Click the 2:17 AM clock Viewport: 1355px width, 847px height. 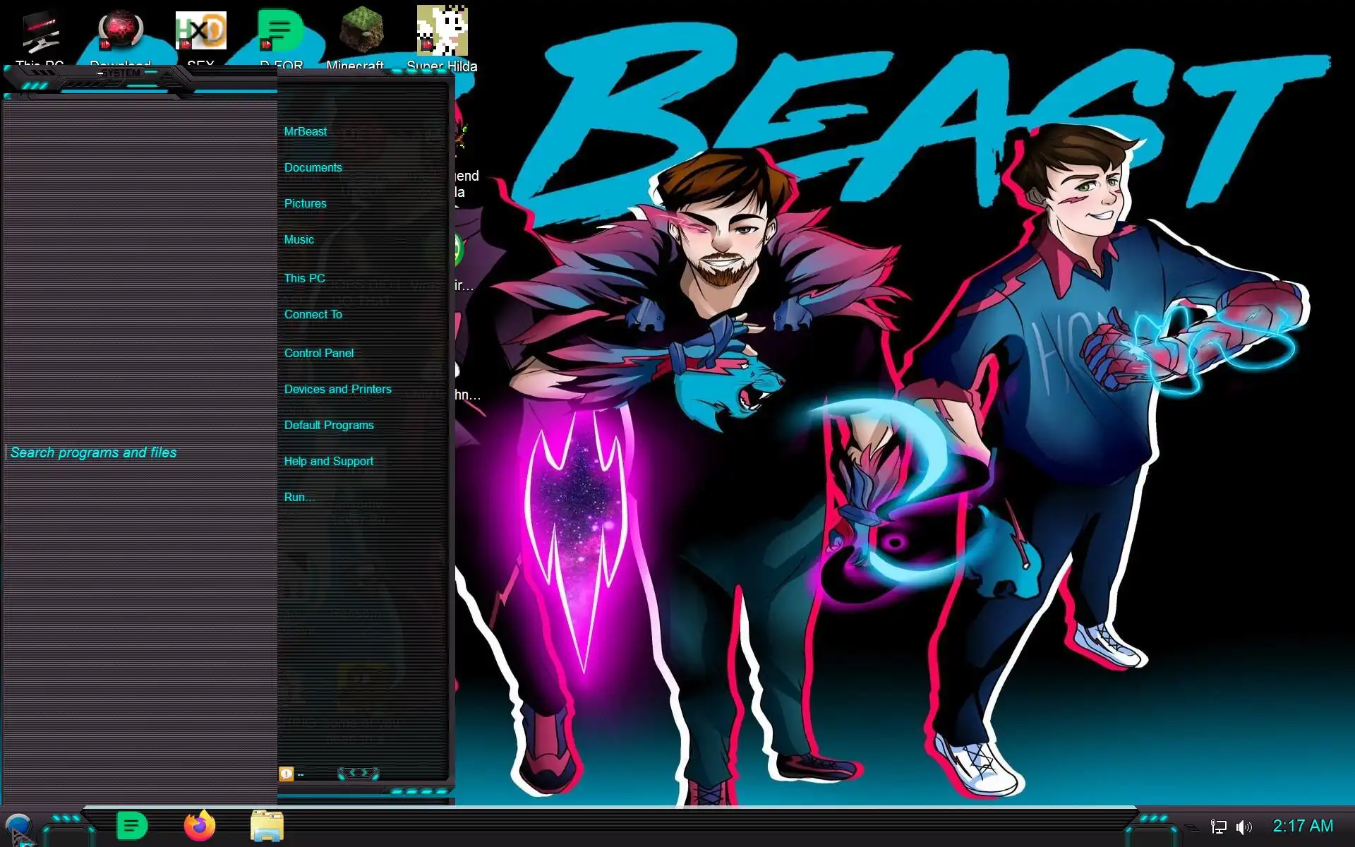click(1302, 826)
